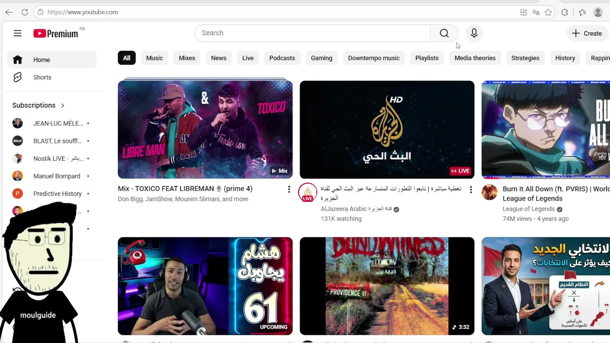Open the Moroccan elections video thumbnail
This screenshot has height=343, width=610.
(546, 286)
